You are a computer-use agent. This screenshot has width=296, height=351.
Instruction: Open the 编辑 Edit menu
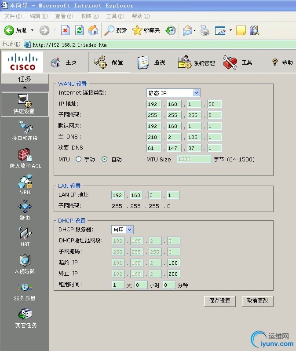click(x=39, y=16)
